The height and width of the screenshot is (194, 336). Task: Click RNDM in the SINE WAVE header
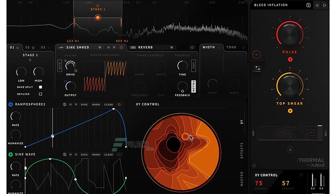[96, 154]
